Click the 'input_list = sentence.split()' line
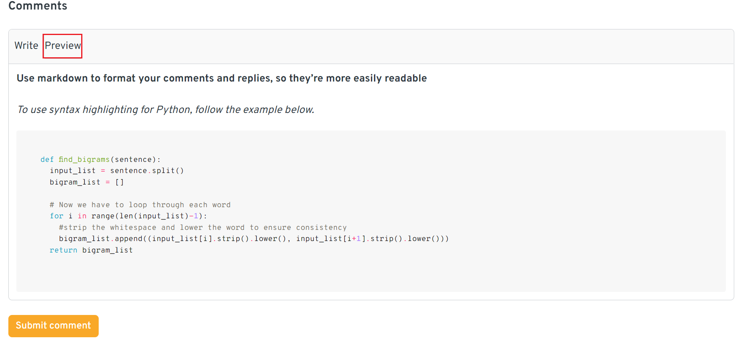Viewport: 739px width, 344px height. pyautogui.click(x=117, y=171)
